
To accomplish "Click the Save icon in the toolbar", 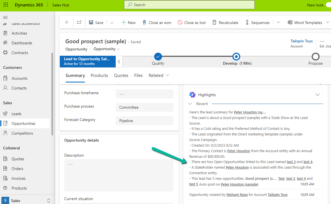I will (x=91, y=22).
